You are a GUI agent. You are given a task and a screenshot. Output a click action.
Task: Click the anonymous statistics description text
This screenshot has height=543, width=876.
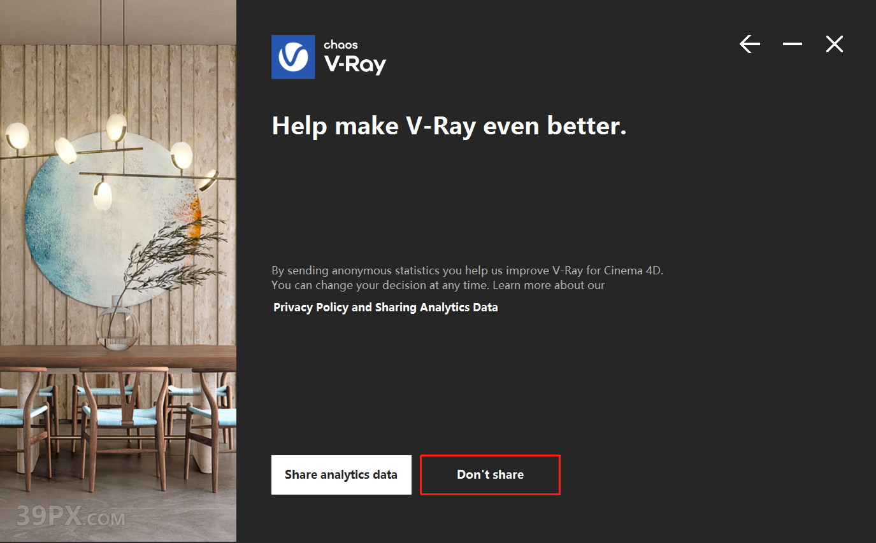[x=468, y=278]
